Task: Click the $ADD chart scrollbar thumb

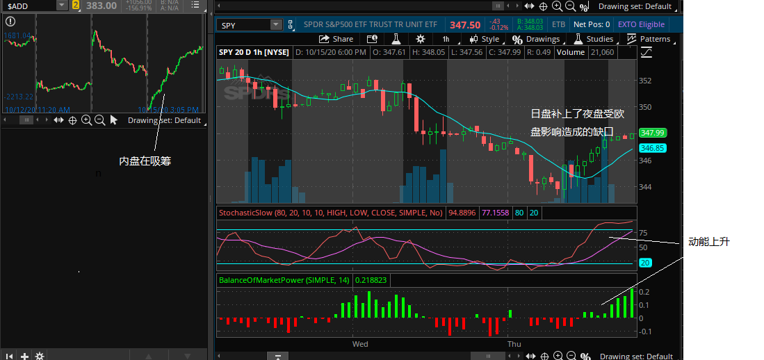Action: point(26,120)
